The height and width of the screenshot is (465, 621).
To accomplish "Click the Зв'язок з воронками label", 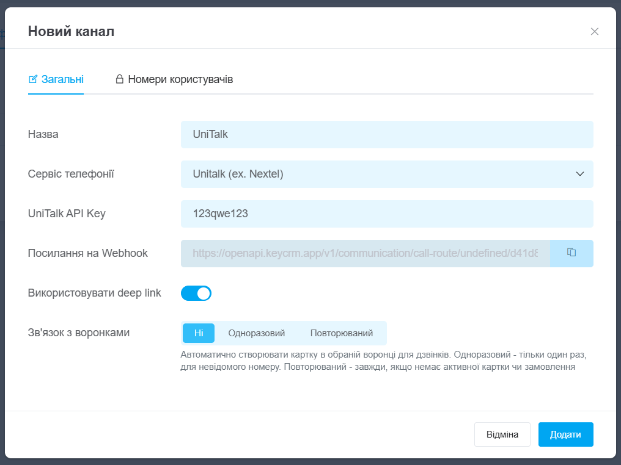I will click(x=79, y=333).
